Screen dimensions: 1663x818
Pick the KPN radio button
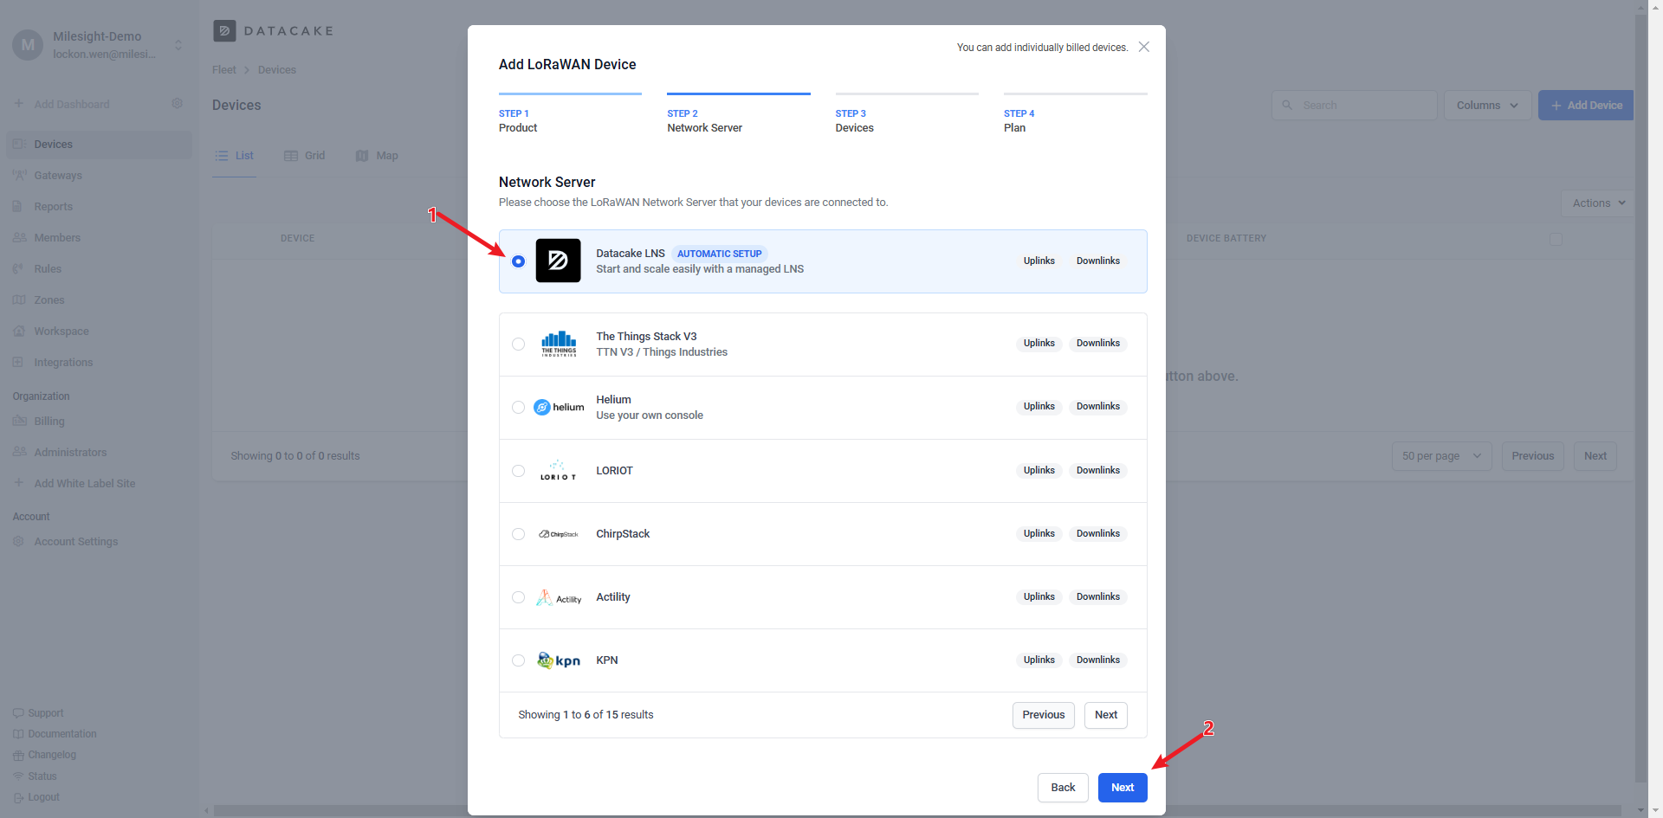(x=518, y=660)
